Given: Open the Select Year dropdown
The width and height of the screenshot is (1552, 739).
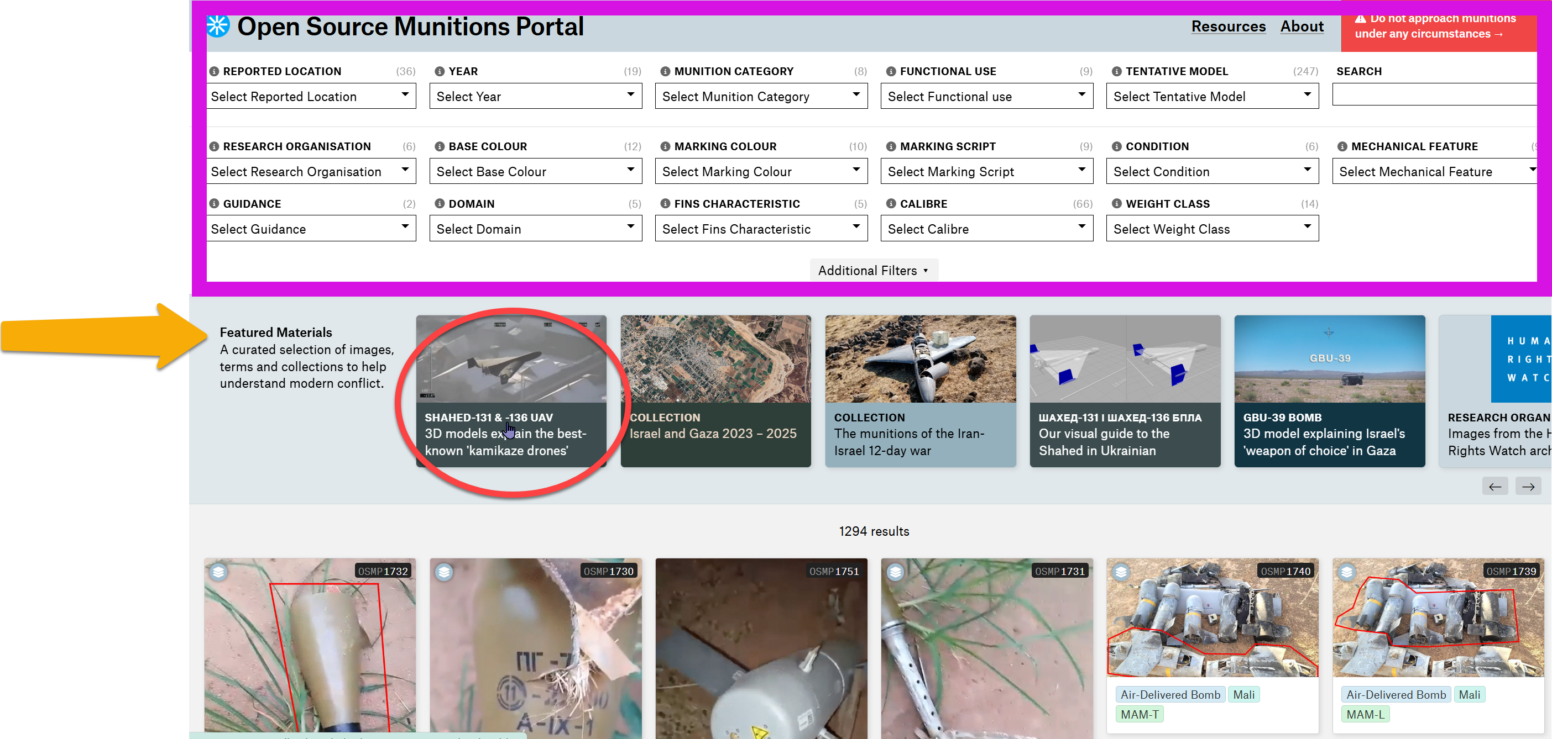Looking at the screenshot, I should click(x=535, y=96).
